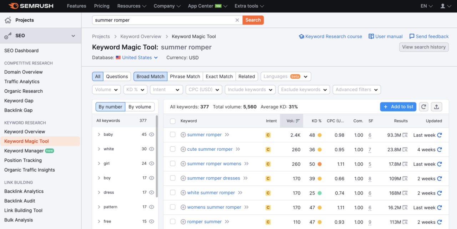Open the Volume filter dropdown
Image resolution: width=457 pixels, height=229 pixels.
tap(106, 90)
